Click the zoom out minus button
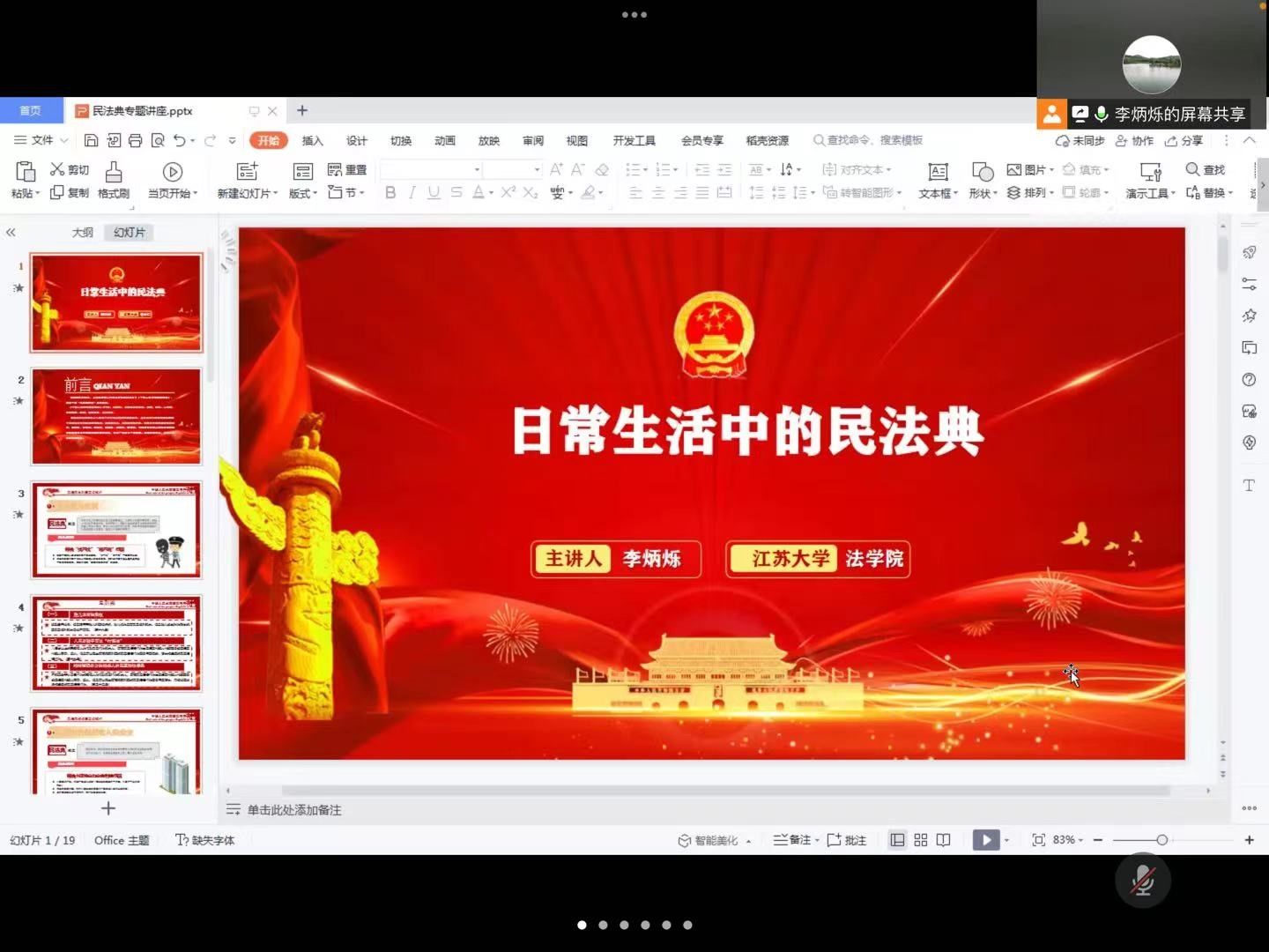This screenshot has height=952, width=1269. (1098, 840)
